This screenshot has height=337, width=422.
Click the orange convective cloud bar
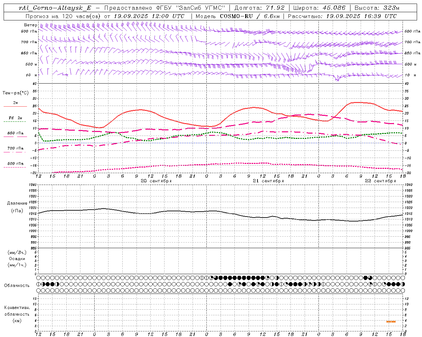click(391, 322)
